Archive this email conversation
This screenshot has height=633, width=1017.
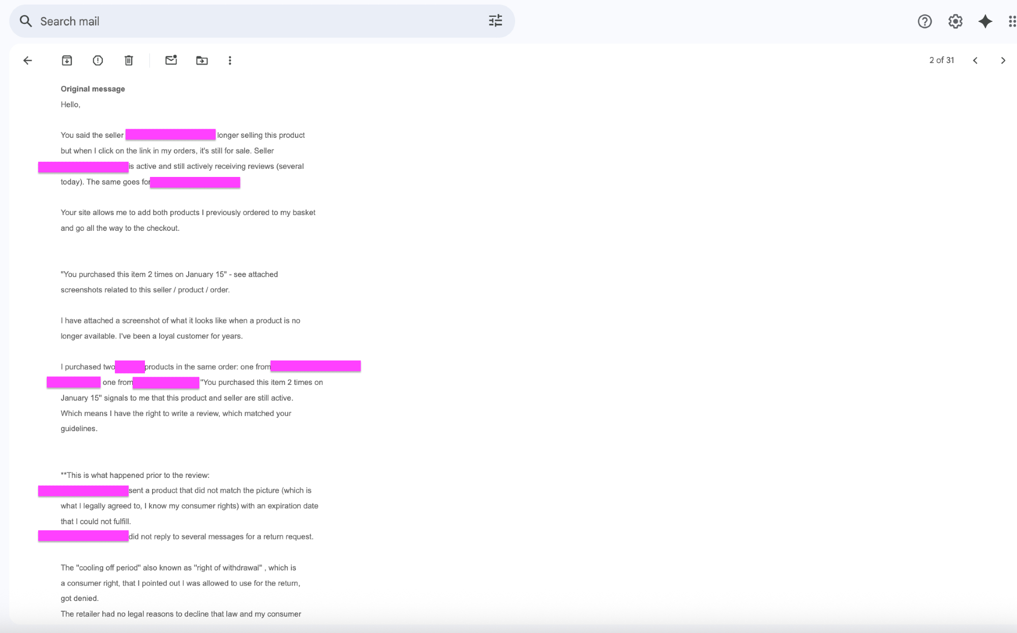(67, 61)
